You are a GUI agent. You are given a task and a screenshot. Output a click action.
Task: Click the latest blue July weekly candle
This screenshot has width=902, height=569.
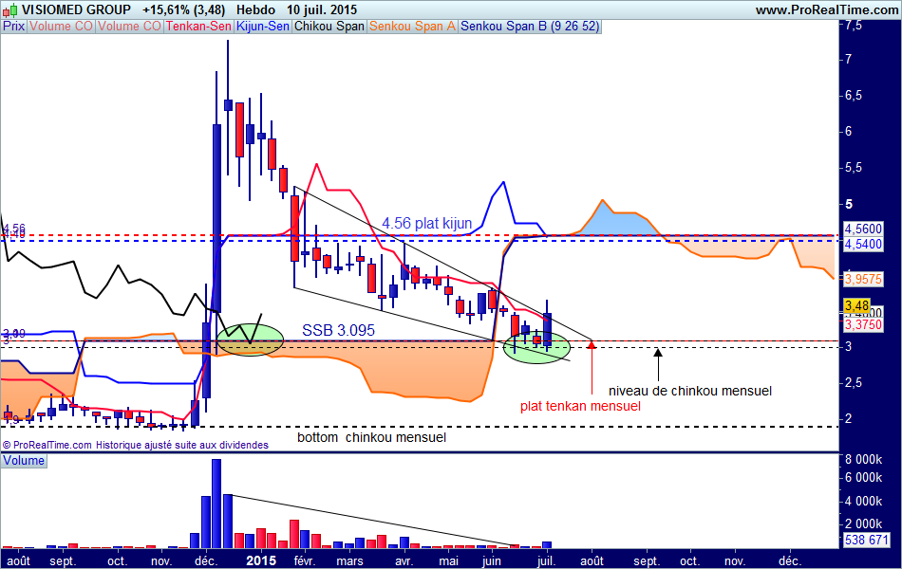(547, 325)
